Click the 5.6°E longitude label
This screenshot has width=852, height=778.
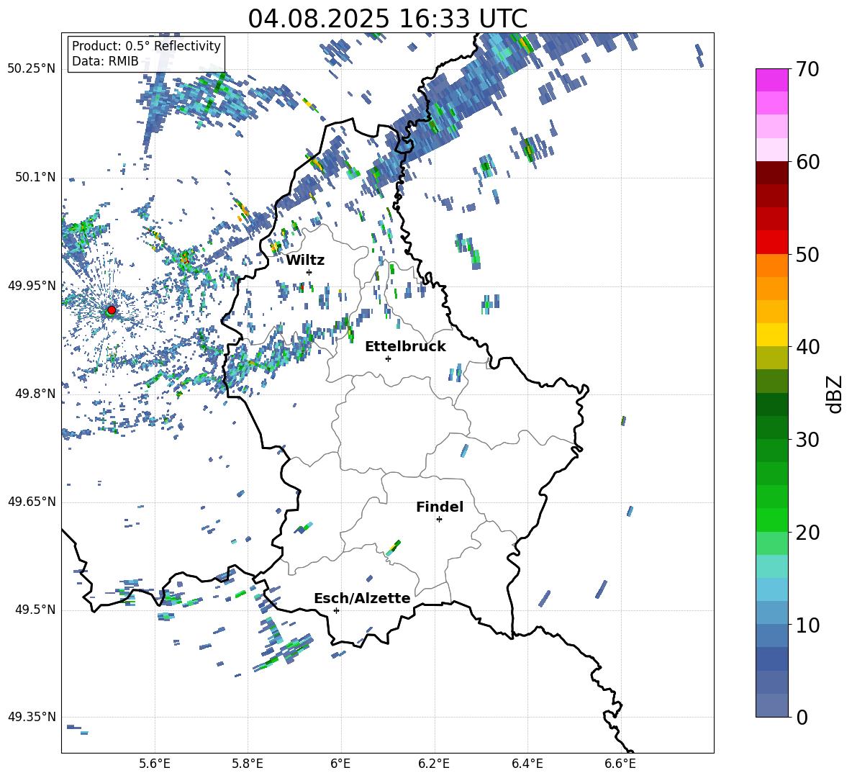[x=155, y=764]
